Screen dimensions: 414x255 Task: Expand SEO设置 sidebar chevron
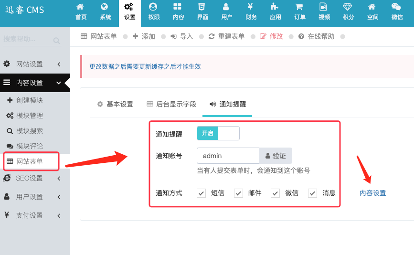click(x=59, y=179)
